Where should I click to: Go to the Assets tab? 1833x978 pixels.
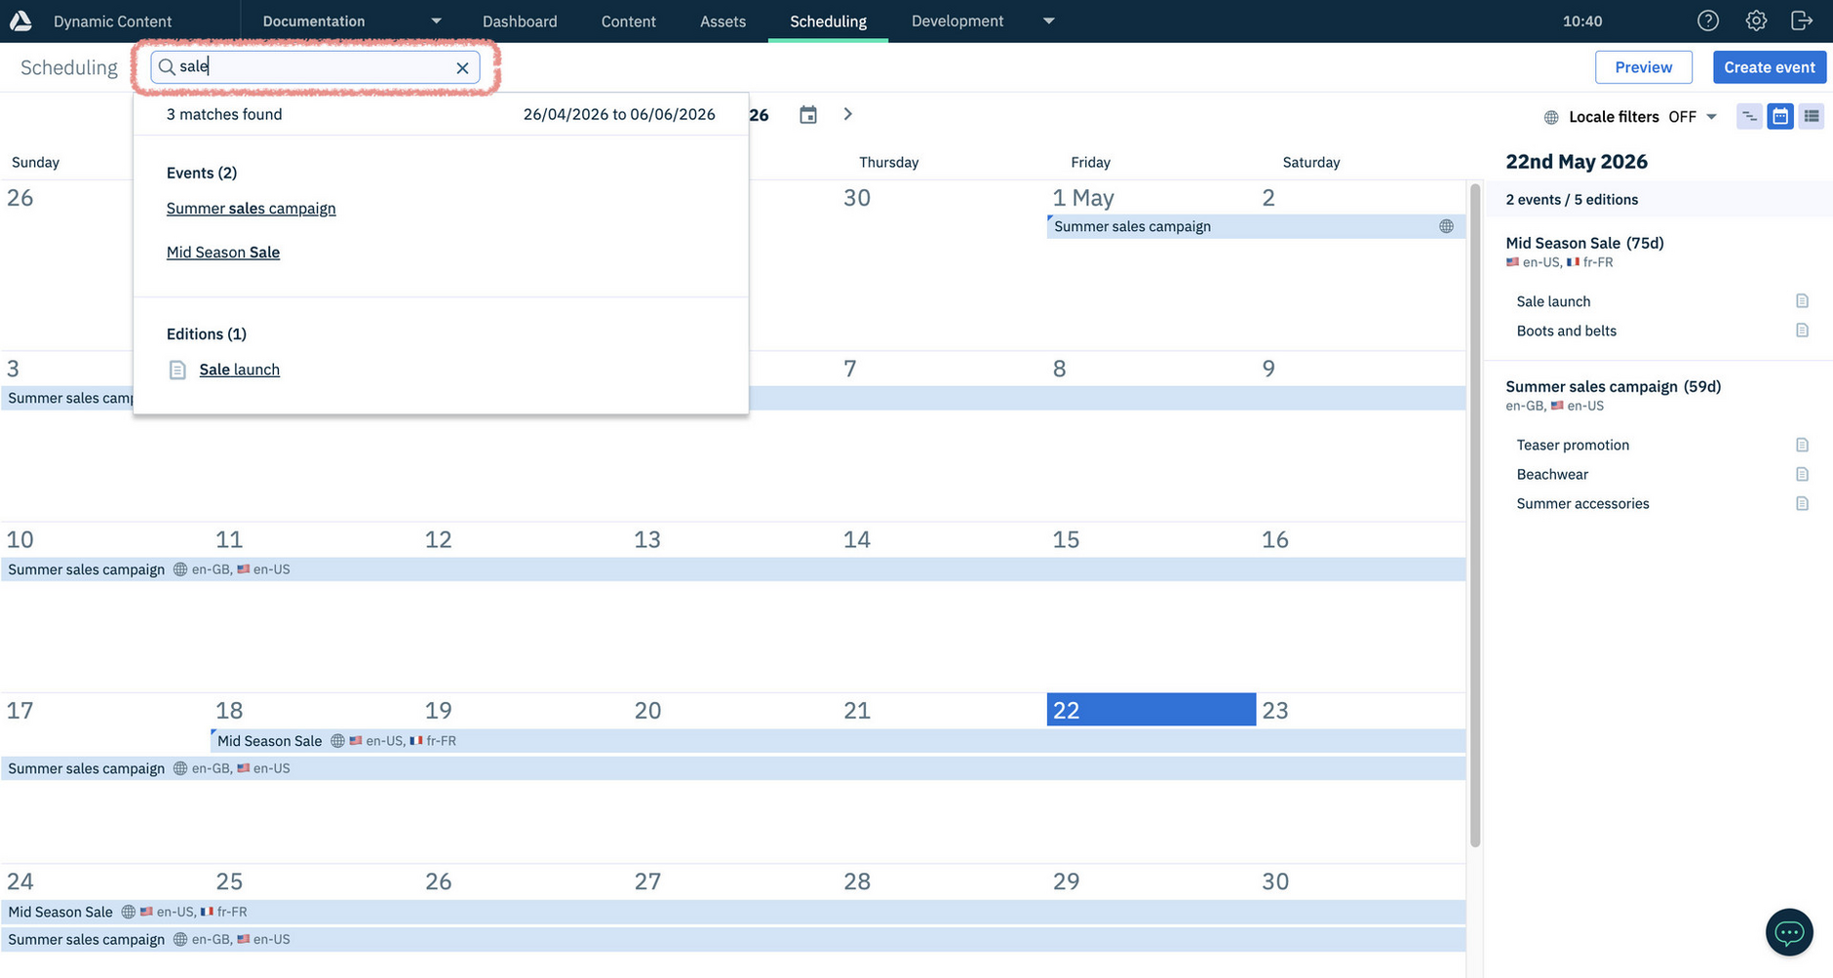(x=722, y=20)
